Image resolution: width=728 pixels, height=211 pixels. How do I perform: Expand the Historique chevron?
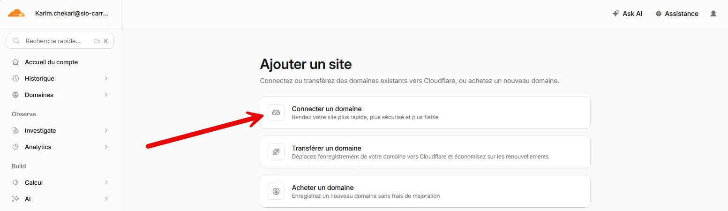click(x=106, y=78)
